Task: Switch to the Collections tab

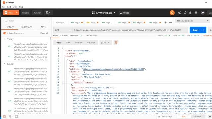Action: tap(26, 27)
